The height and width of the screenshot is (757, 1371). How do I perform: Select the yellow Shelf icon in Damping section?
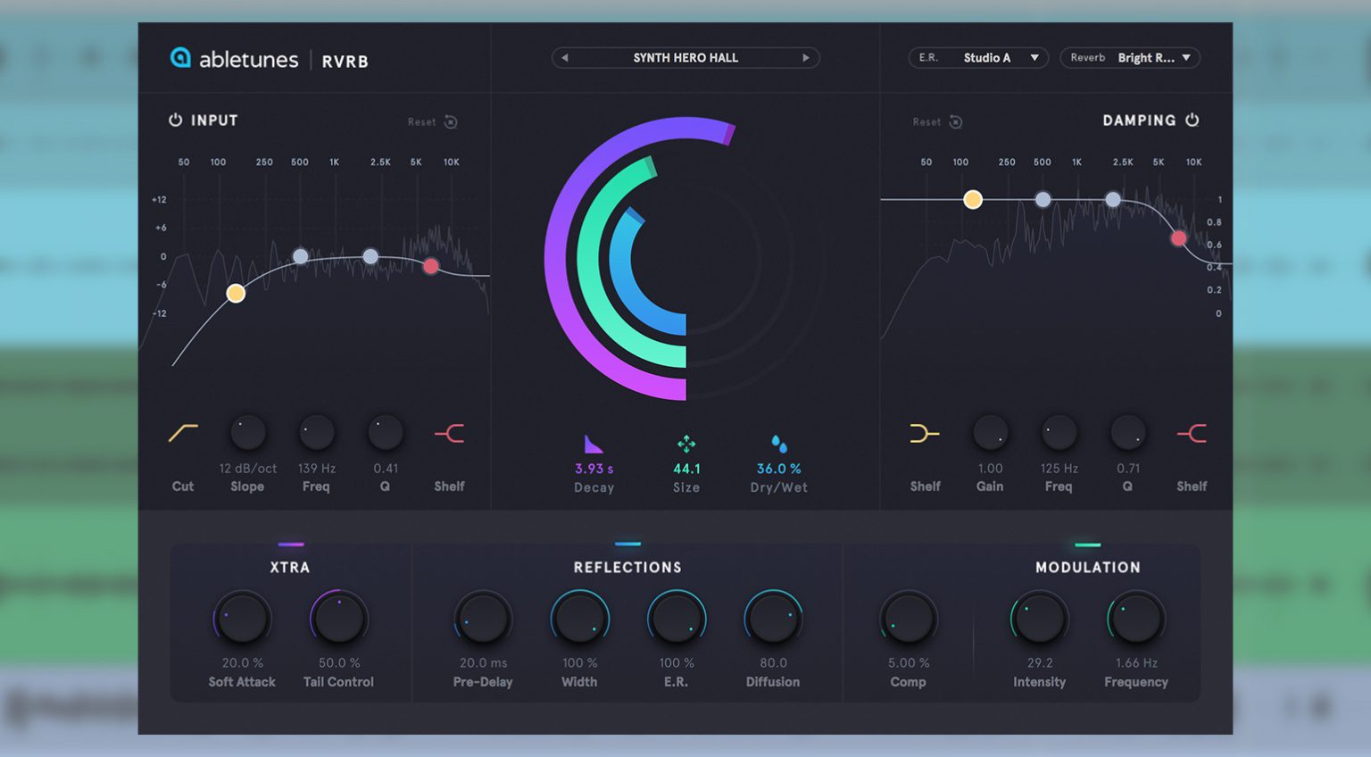925,433
